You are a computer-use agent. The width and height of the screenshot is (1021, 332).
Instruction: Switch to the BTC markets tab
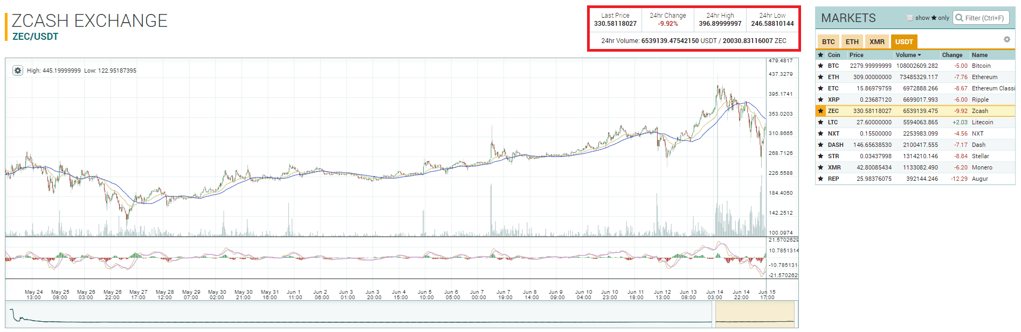829,41
